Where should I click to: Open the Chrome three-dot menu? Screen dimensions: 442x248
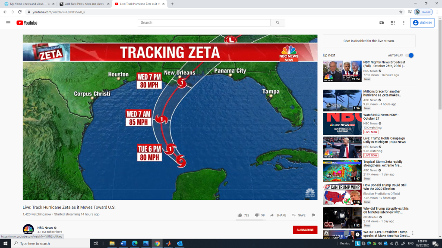pos(437,12)
